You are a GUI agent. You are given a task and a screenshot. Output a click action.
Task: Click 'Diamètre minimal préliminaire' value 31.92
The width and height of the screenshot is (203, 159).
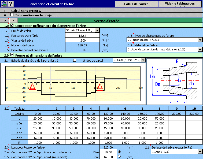pyautogui.click(x=82, y=50)
